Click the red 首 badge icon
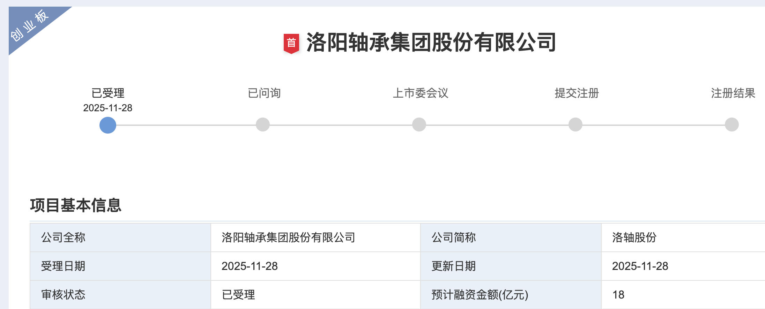The height and width of the screenshot is (309, 765). pyautogui.click(x=291, y=43)
